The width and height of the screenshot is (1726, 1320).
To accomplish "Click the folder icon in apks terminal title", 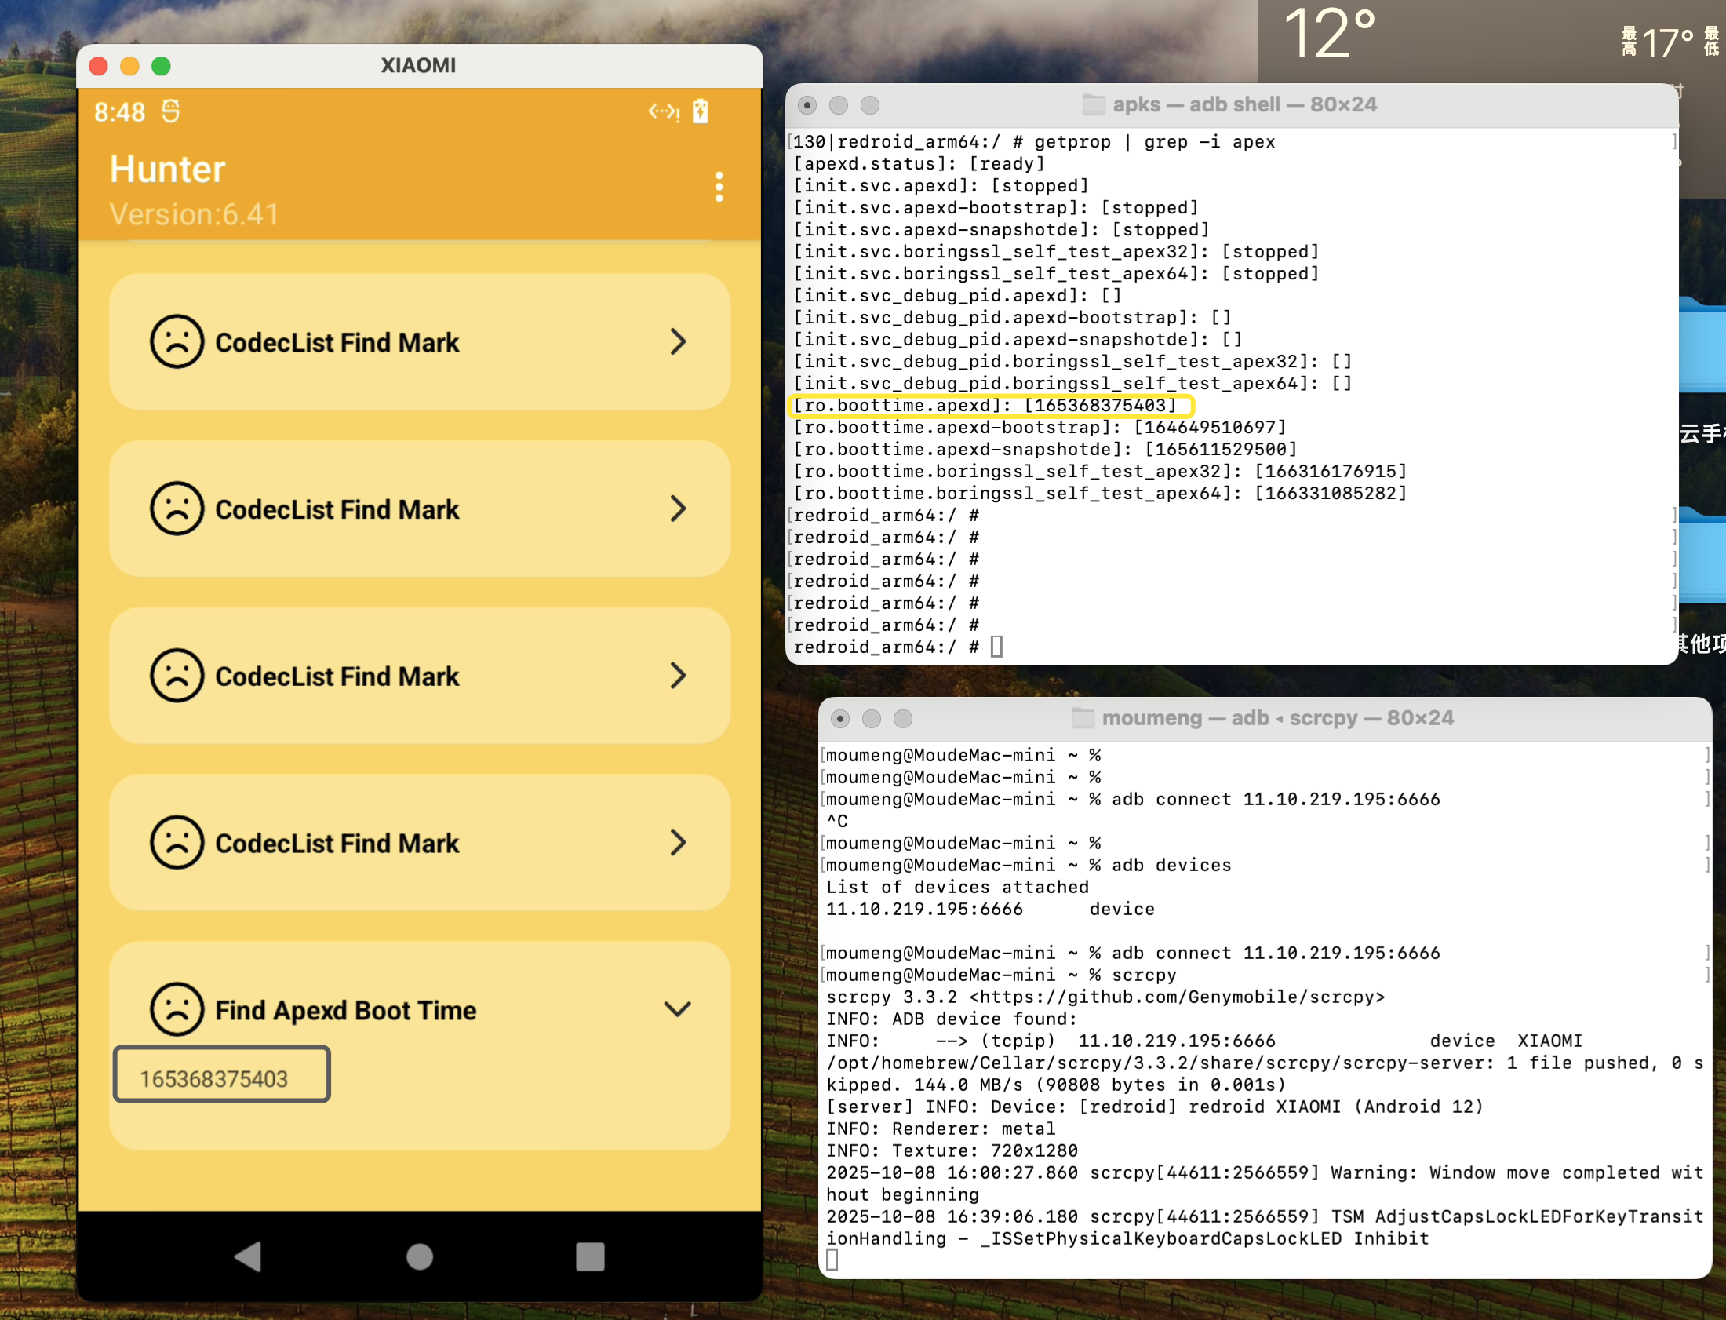I will point(1093,104).
